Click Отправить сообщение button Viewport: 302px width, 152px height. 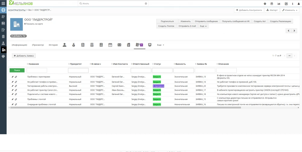click(x=206, y=21)
